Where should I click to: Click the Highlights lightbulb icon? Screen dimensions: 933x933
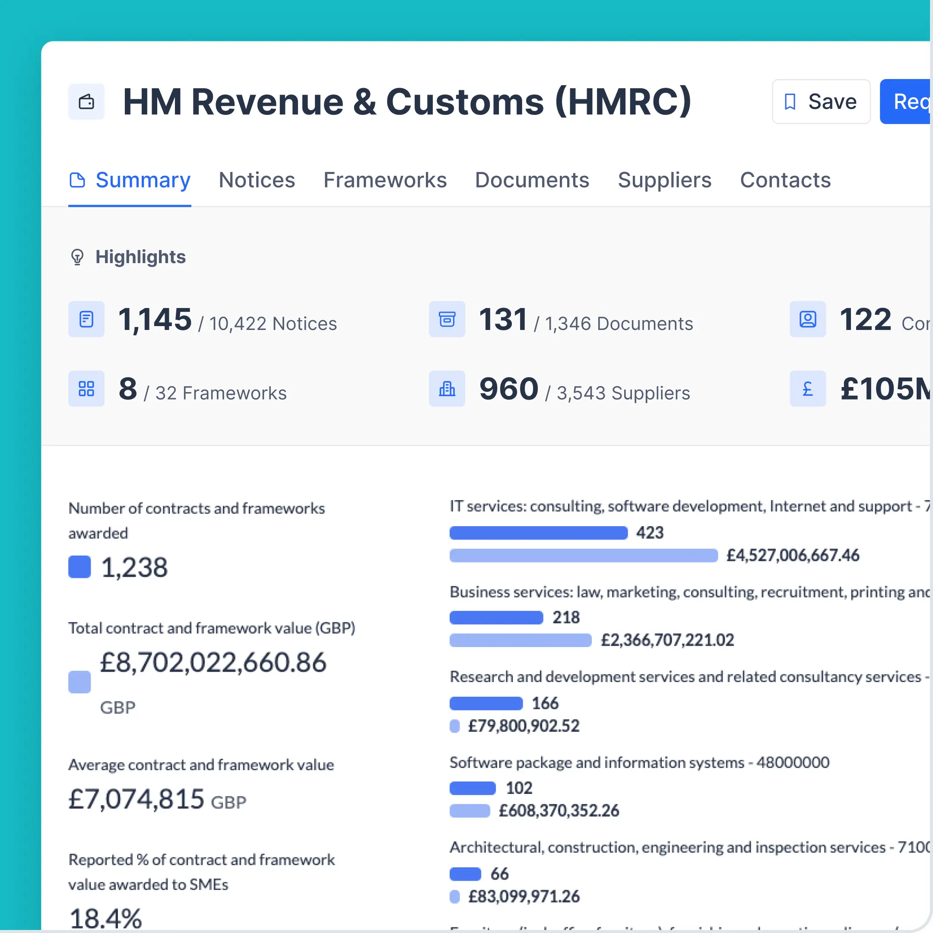pyautogui.click(x=77, y=257)
